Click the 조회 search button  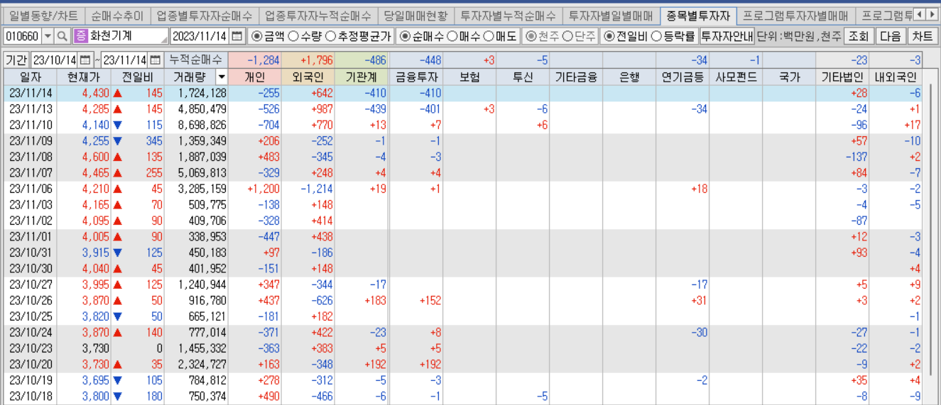858,36
